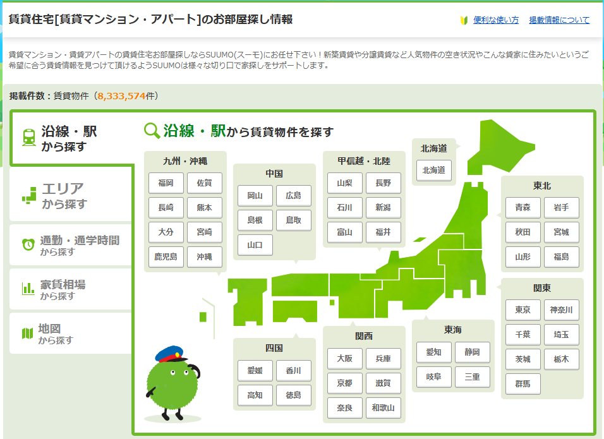Choose 山口 prefecture button
This screenshot has height=439, width=604.
255,245
